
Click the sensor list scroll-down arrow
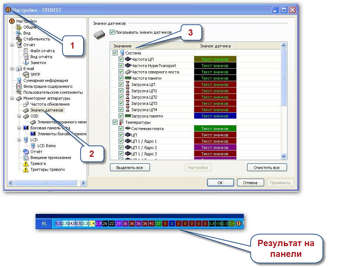click(283, 156)
